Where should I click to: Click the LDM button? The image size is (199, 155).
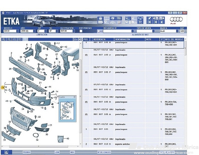tap(57, 152)
